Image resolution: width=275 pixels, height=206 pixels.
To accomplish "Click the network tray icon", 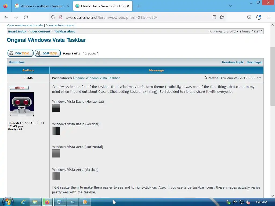I will click(x=241, y=202).
